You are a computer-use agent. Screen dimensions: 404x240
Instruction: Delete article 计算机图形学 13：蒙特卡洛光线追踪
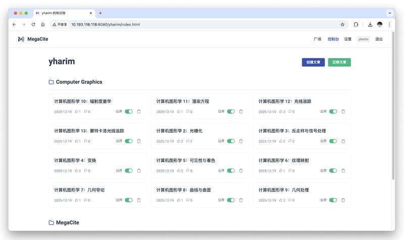[x=138, y=141]
